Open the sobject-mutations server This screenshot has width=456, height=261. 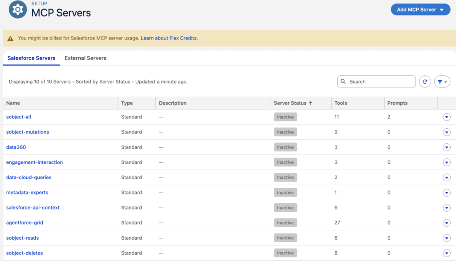28,132
